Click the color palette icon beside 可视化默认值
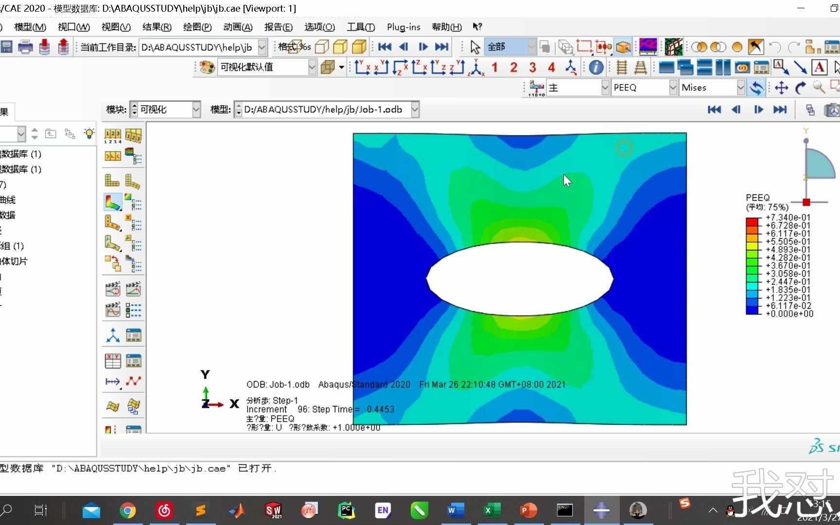840x525 pixels. pos(207,67)
